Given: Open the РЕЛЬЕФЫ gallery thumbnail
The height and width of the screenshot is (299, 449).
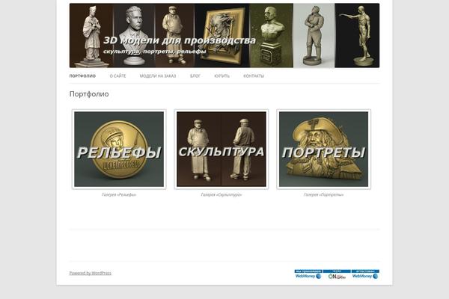Looking at the screenshot, I should (119, 149).
